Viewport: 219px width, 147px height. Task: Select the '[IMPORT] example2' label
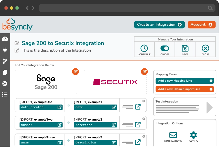(88, 120)
